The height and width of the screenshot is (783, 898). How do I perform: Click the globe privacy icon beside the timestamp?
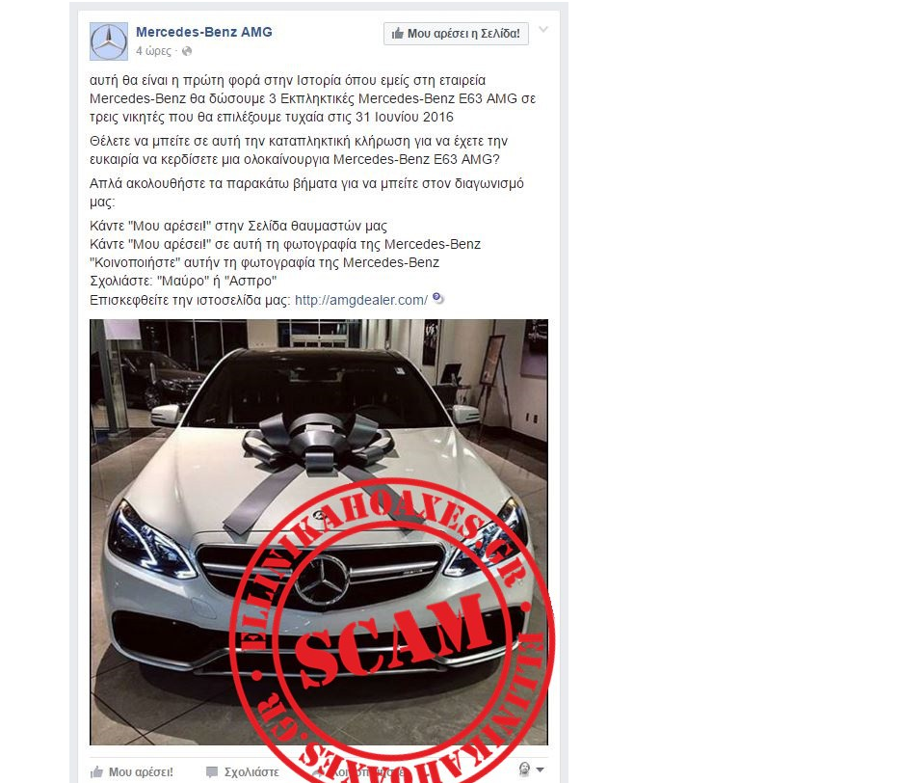(x=187, y=51)
